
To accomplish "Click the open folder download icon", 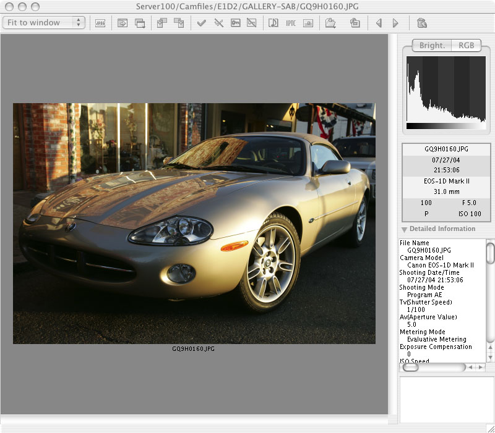I will [x=330, y=23].
